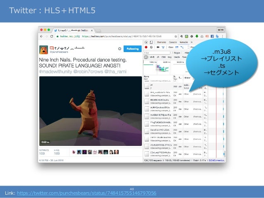Screen dimensions: 264x198
Task: Play the dancing bear video
Action: 91,111
